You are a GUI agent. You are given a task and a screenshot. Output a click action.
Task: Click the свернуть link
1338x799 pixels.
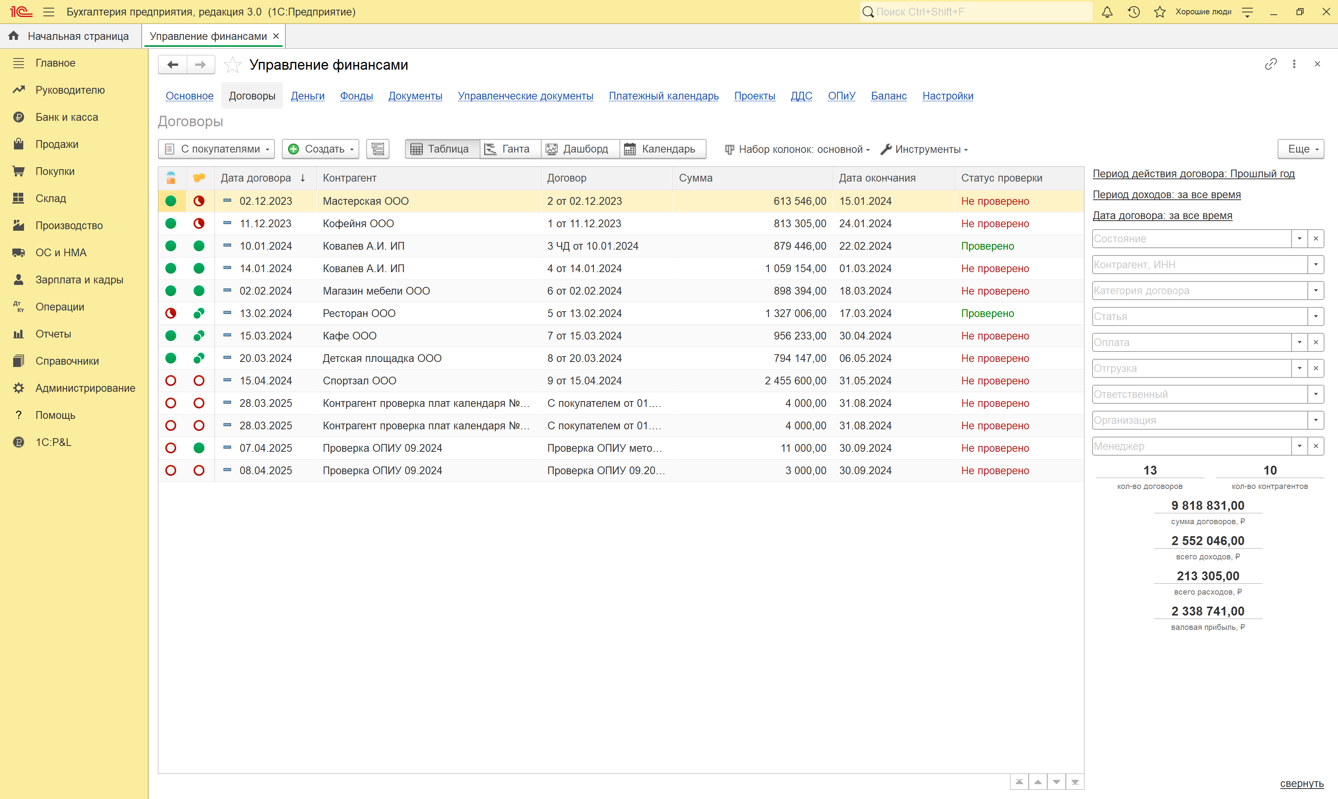pyautogui.click(x=1301, y=784)
